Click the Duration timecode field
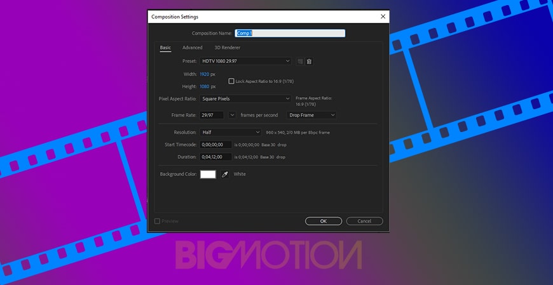The image size is (553, 285). coord(215,156)
